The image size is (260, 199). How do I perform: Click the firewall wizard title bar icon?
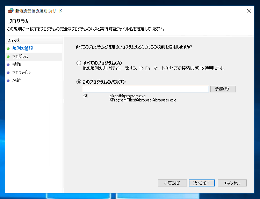point(11,11)
